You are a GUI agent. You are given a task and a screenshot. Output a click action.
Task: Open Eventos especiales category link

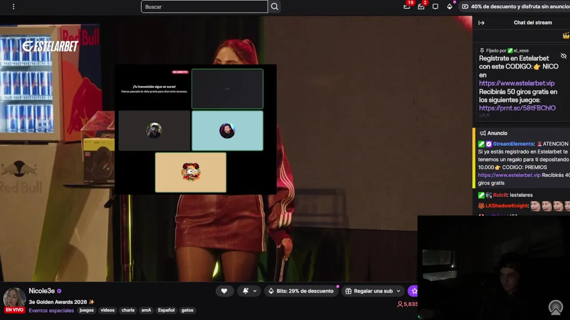tap(52, 310)
